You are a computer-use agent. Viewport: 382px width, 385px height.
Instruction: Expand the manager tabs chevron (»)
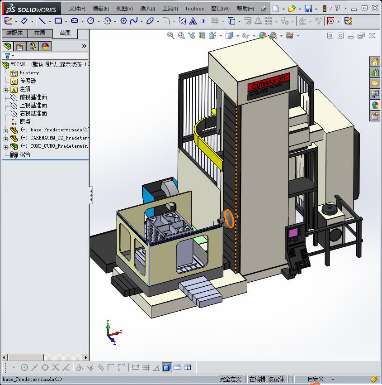tap(84, 46)
